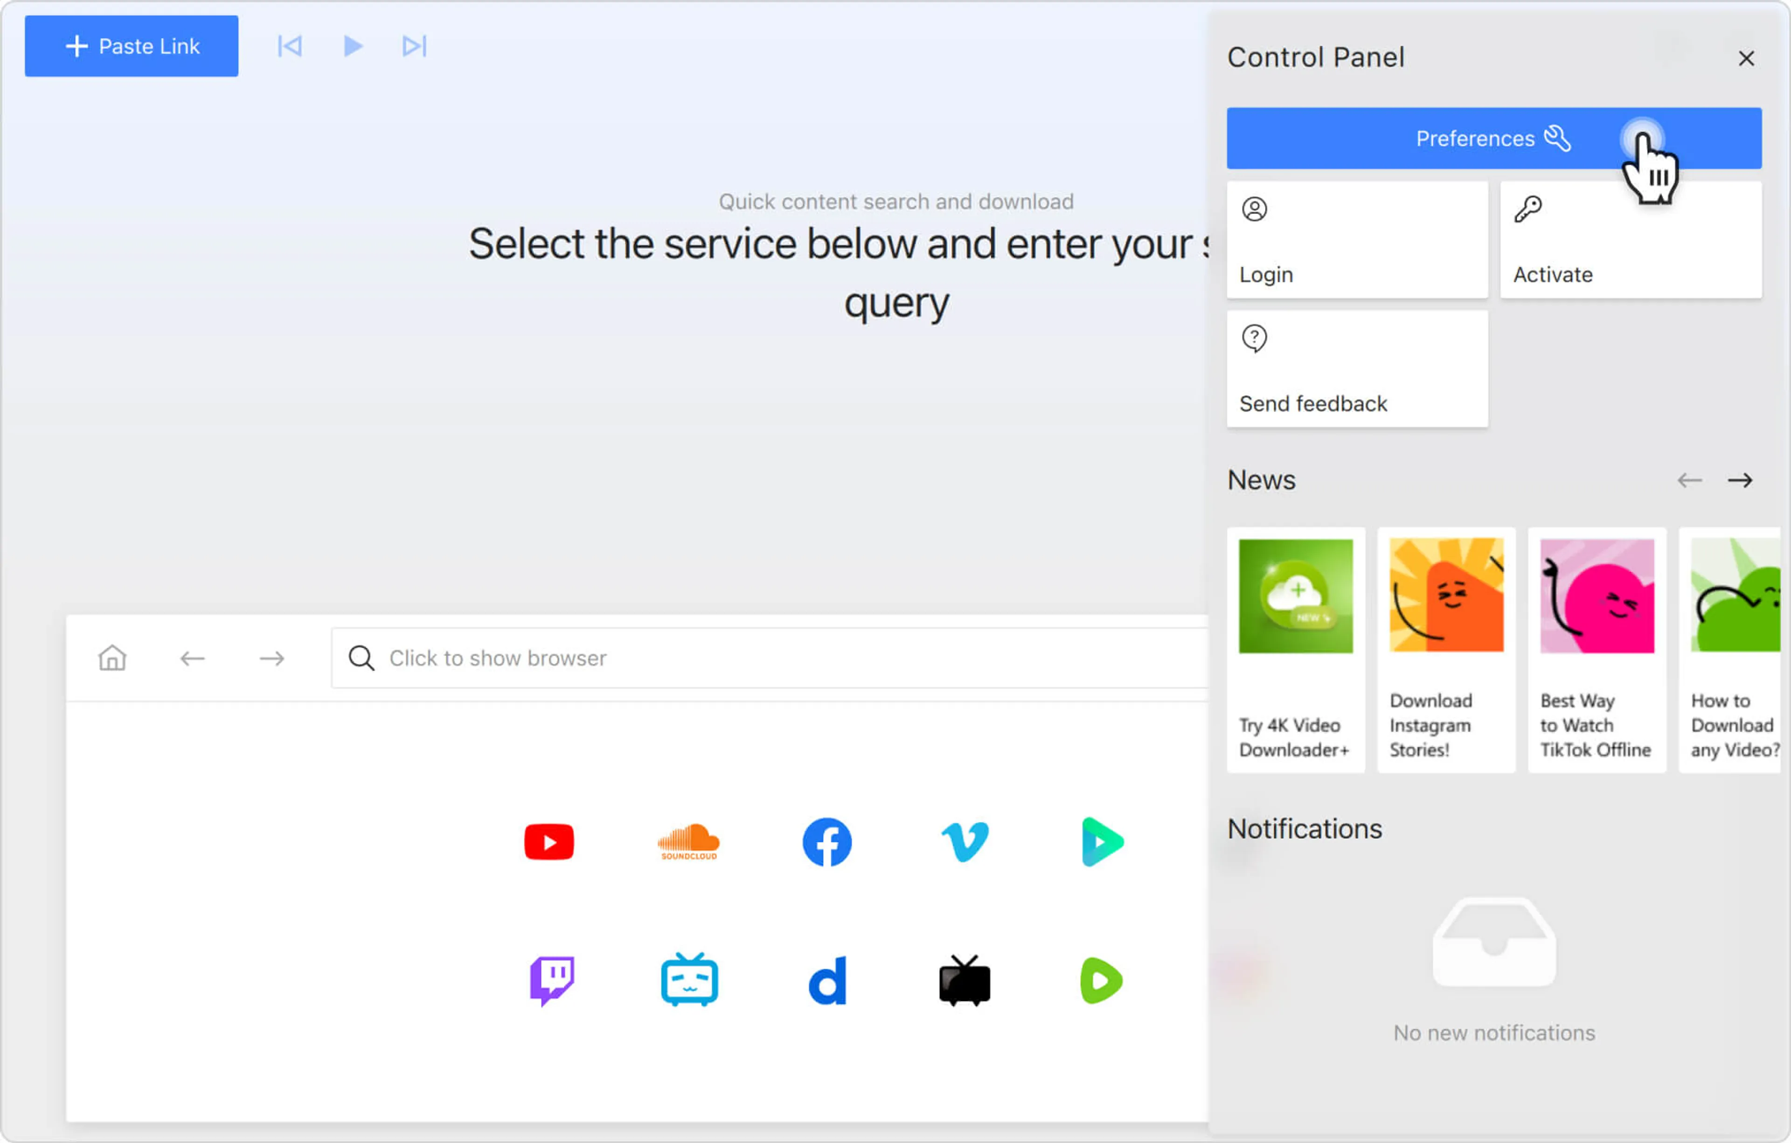Screen dimensions: 1791x1143
Task: Open the black TV service icon
Action: (965, 979)
